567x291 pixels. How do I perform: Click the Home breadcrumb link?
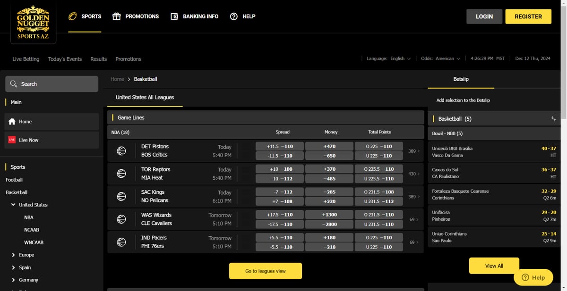coord(117,79)
